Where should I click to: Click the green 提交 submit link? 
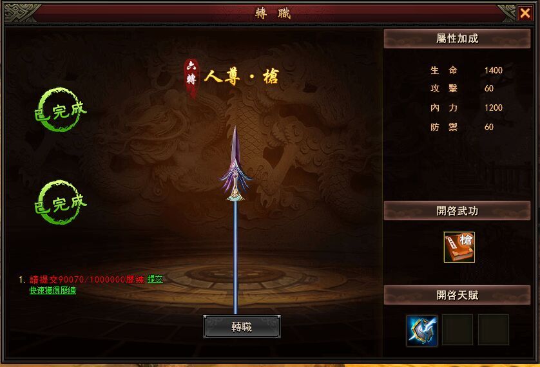click(x=155, y=279)
